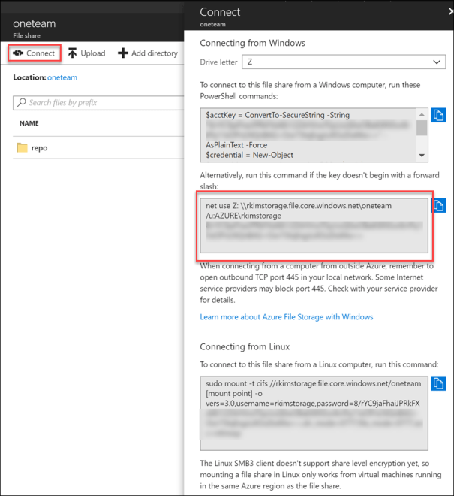
Task: Click the Connecting from Windows heading
Action: (x=252, y=43)
